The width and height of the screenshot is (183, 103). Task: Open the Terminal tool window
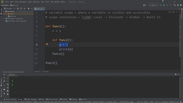pos(73,99)
